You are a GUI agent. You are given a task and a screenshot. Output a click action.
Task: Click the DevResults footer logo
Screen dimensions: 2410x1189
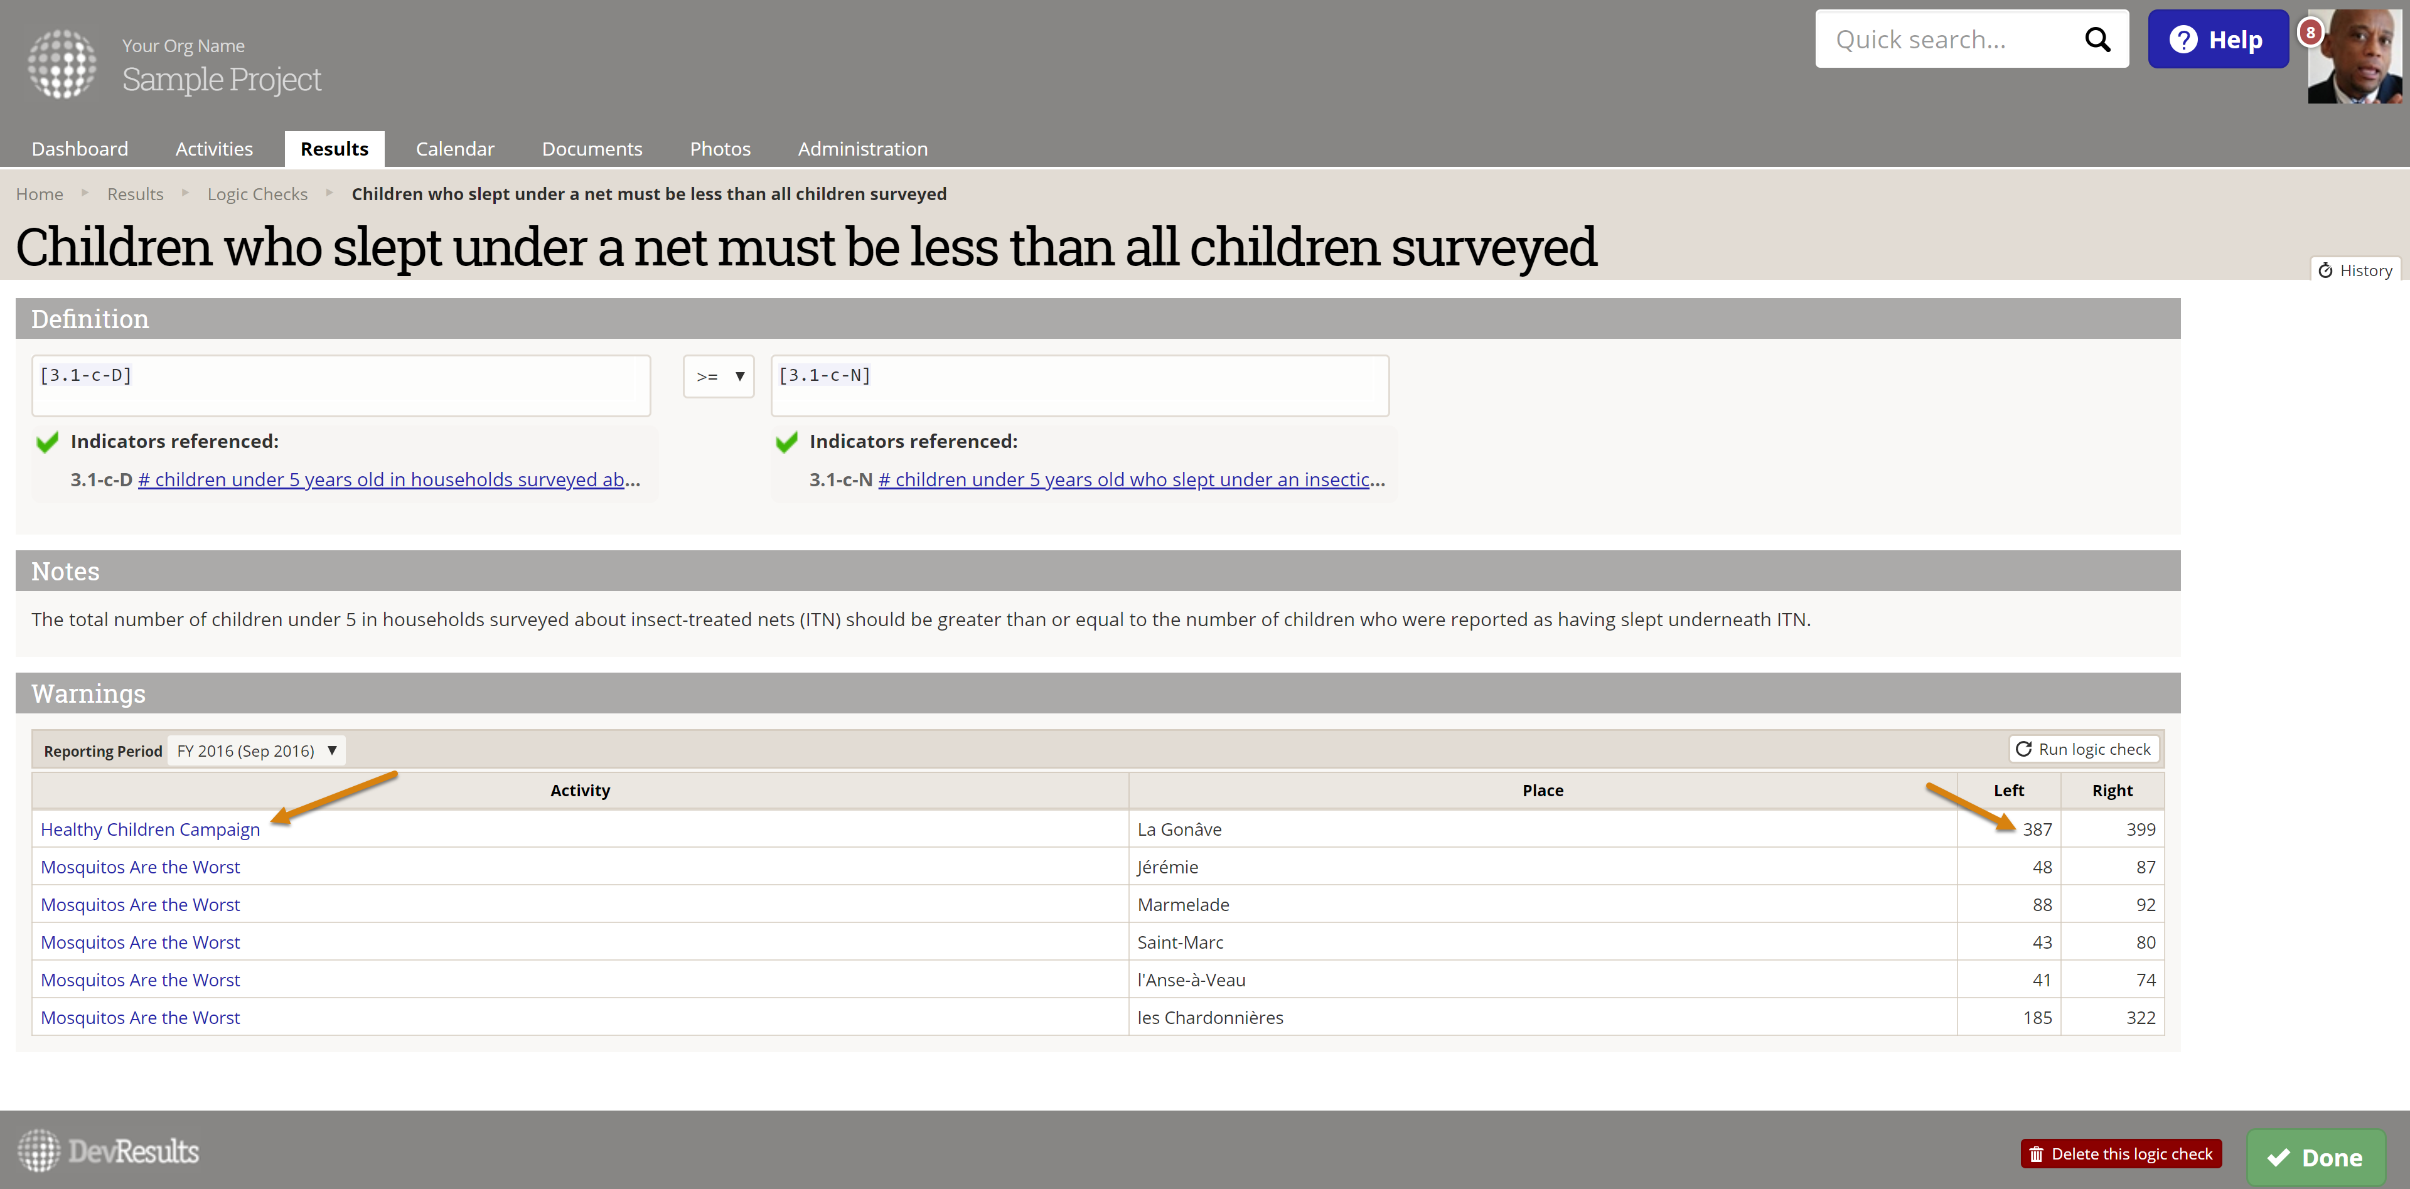click(109, 1151)
